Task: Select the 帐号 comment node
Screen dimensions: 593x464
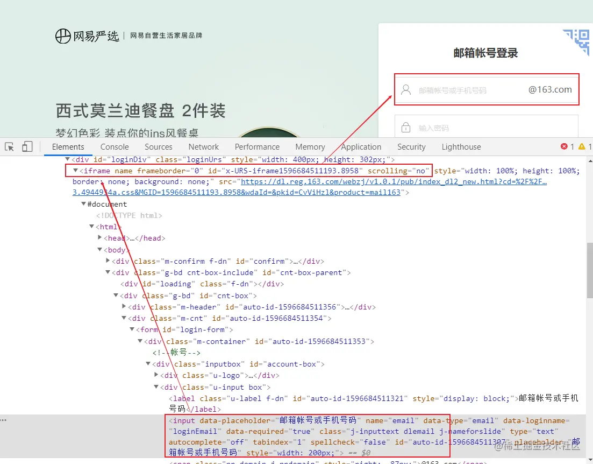Action: click(x=176, y=353)
